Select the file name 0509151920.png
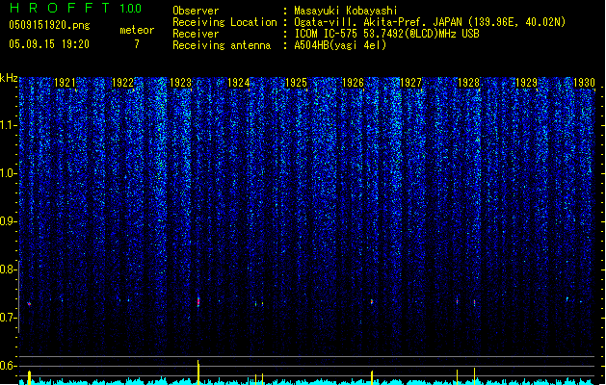This screenshot has height=385, width=606. (49, 25)
